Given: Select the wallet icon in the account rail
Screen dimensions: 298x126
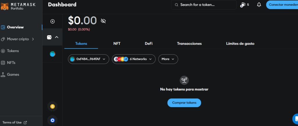Looking at the screenshot, I should [49, 37].
